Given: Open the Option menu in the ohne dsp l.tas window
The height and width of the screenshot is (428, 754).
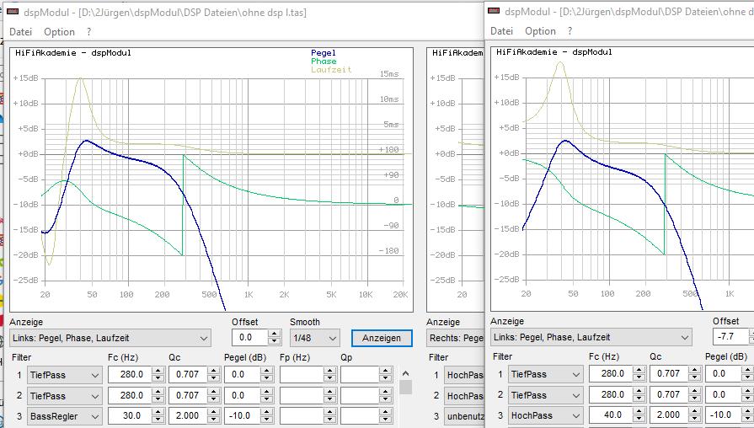Looking at the screenshot, I should point(59,32).
